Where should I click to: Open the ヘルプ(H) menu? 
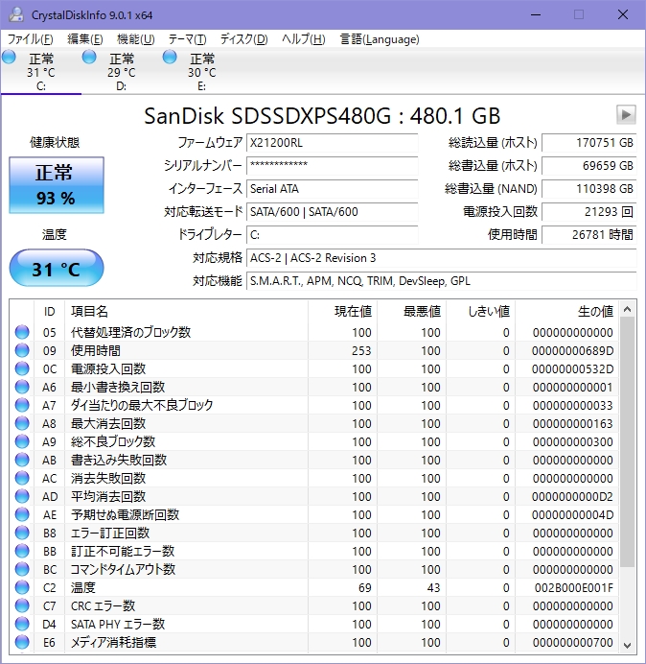point(304,39)
